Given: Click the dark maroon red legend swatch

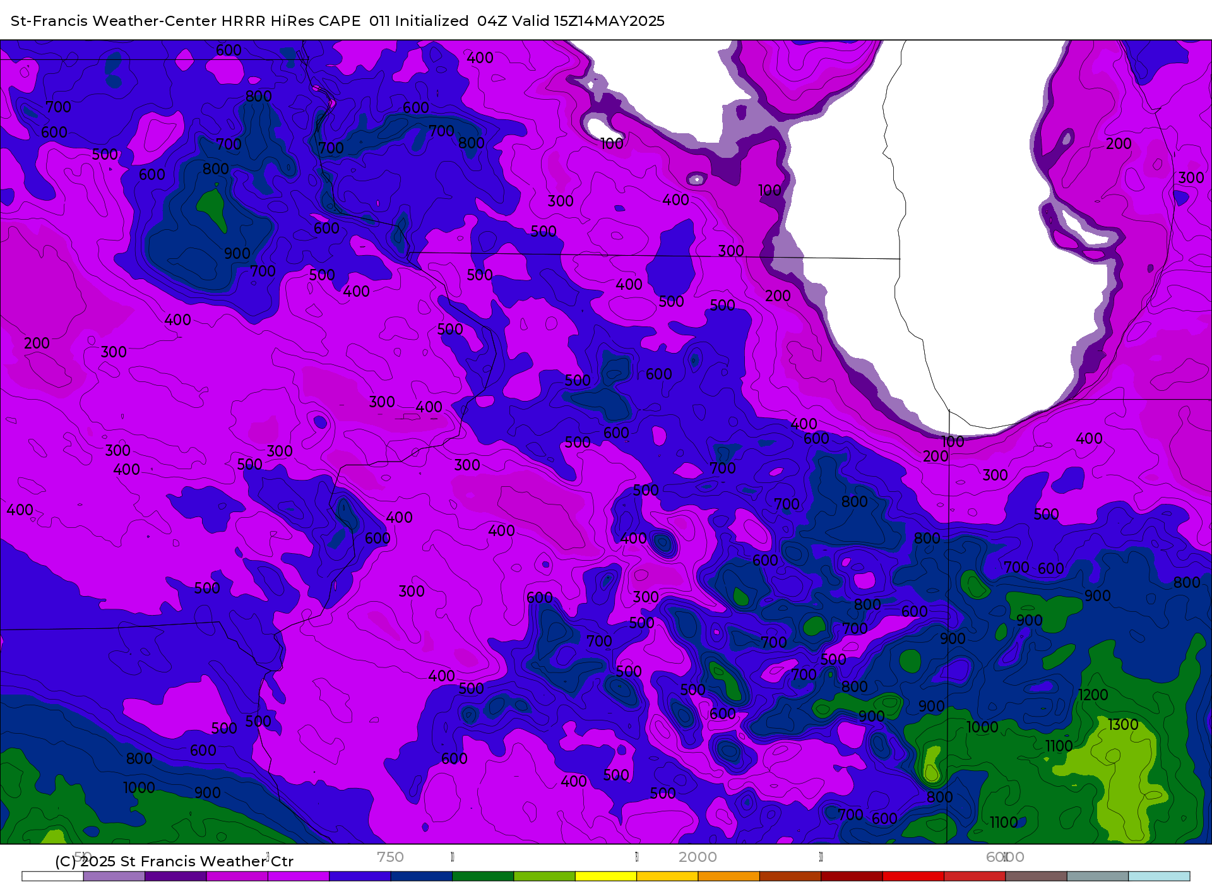Looking at the screenshot, I should [852, 876].
